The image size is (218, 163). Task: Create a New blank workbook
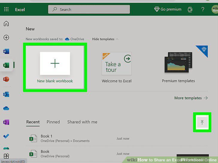coord(55,67)
